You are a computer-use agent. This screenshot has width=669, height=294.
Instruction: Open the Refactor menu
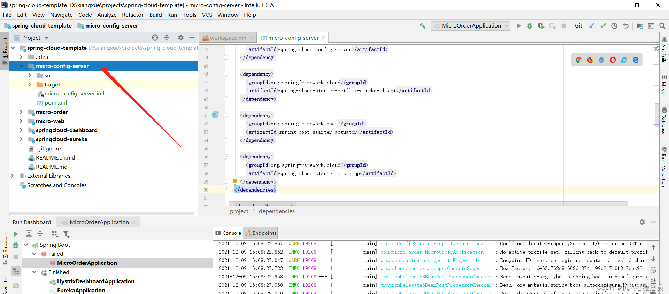point(132,15)
